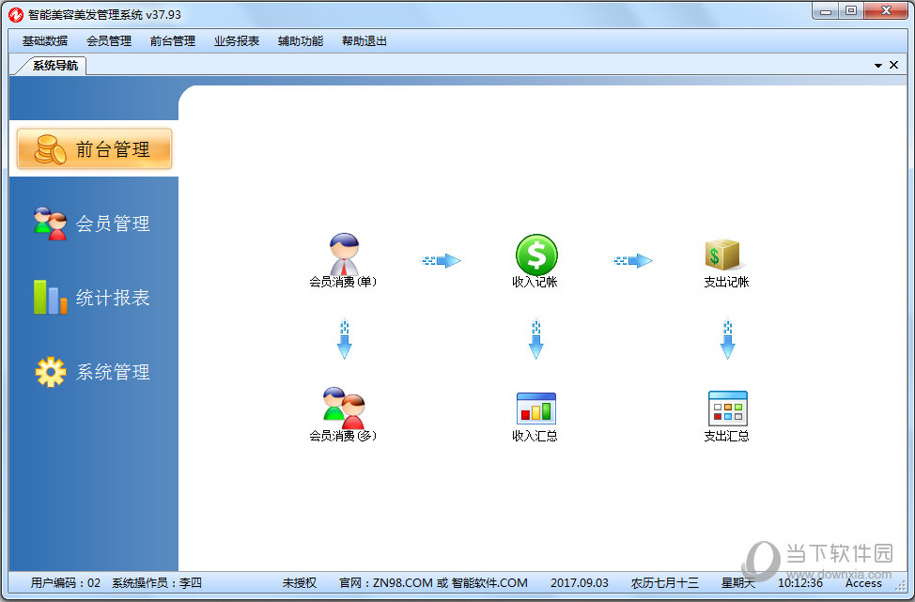The image size is (915, 602).
Task: Click the 会员消费(多) label
Action: point(343,436)
